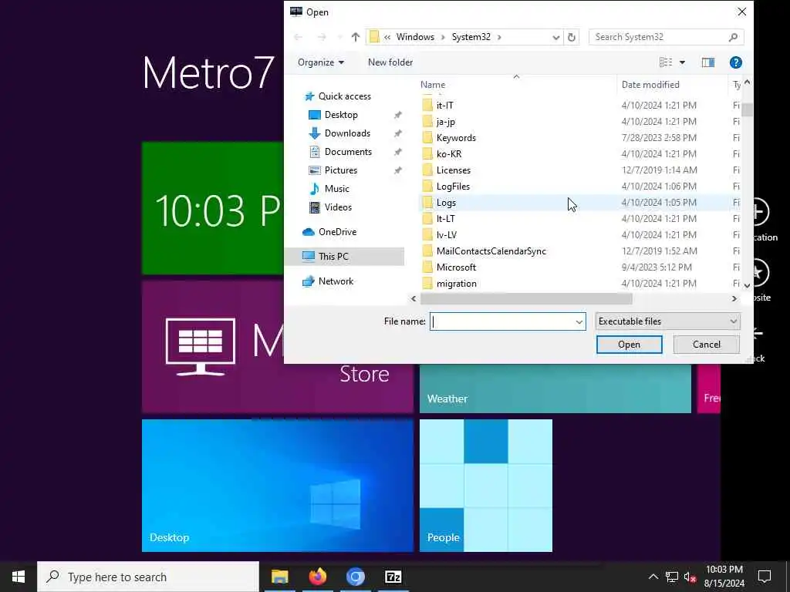Click the change view icon
Image resolution: width=790 pixels, height=592 pixels.
point(666,62)
